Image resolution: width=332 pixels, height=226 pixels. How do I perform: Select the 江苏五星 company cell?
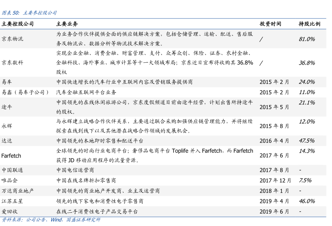(x=12, y=201)
